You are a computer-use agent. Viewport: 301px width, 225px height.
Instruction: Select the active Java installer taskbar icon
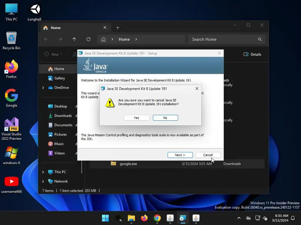[183, 218]
